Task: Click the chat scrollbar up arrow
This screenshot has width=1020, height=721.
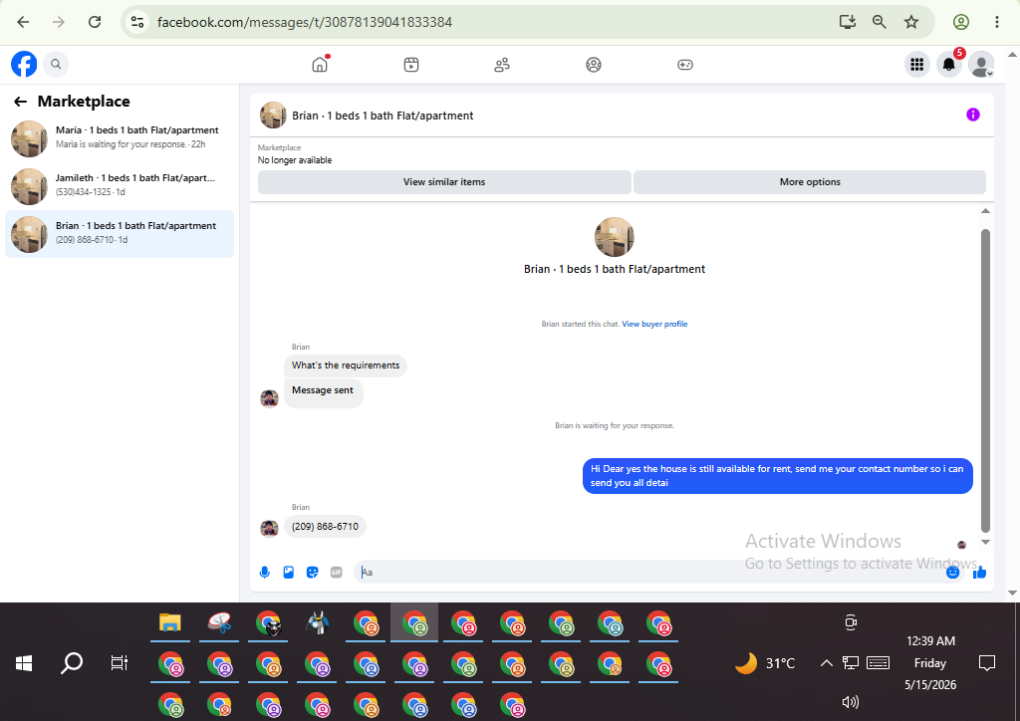Action: point(985,211)
